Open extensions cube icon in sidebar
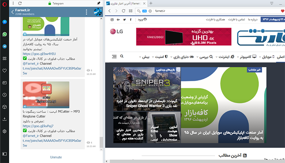Viewport: 285px width, 163px height. tap(5, 107)
